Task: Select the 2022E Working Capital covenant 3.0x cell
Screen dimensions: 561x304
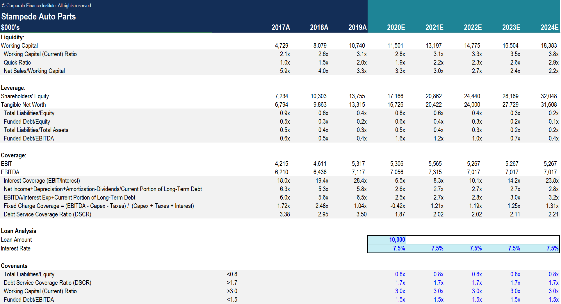Action: click(477, 291)
